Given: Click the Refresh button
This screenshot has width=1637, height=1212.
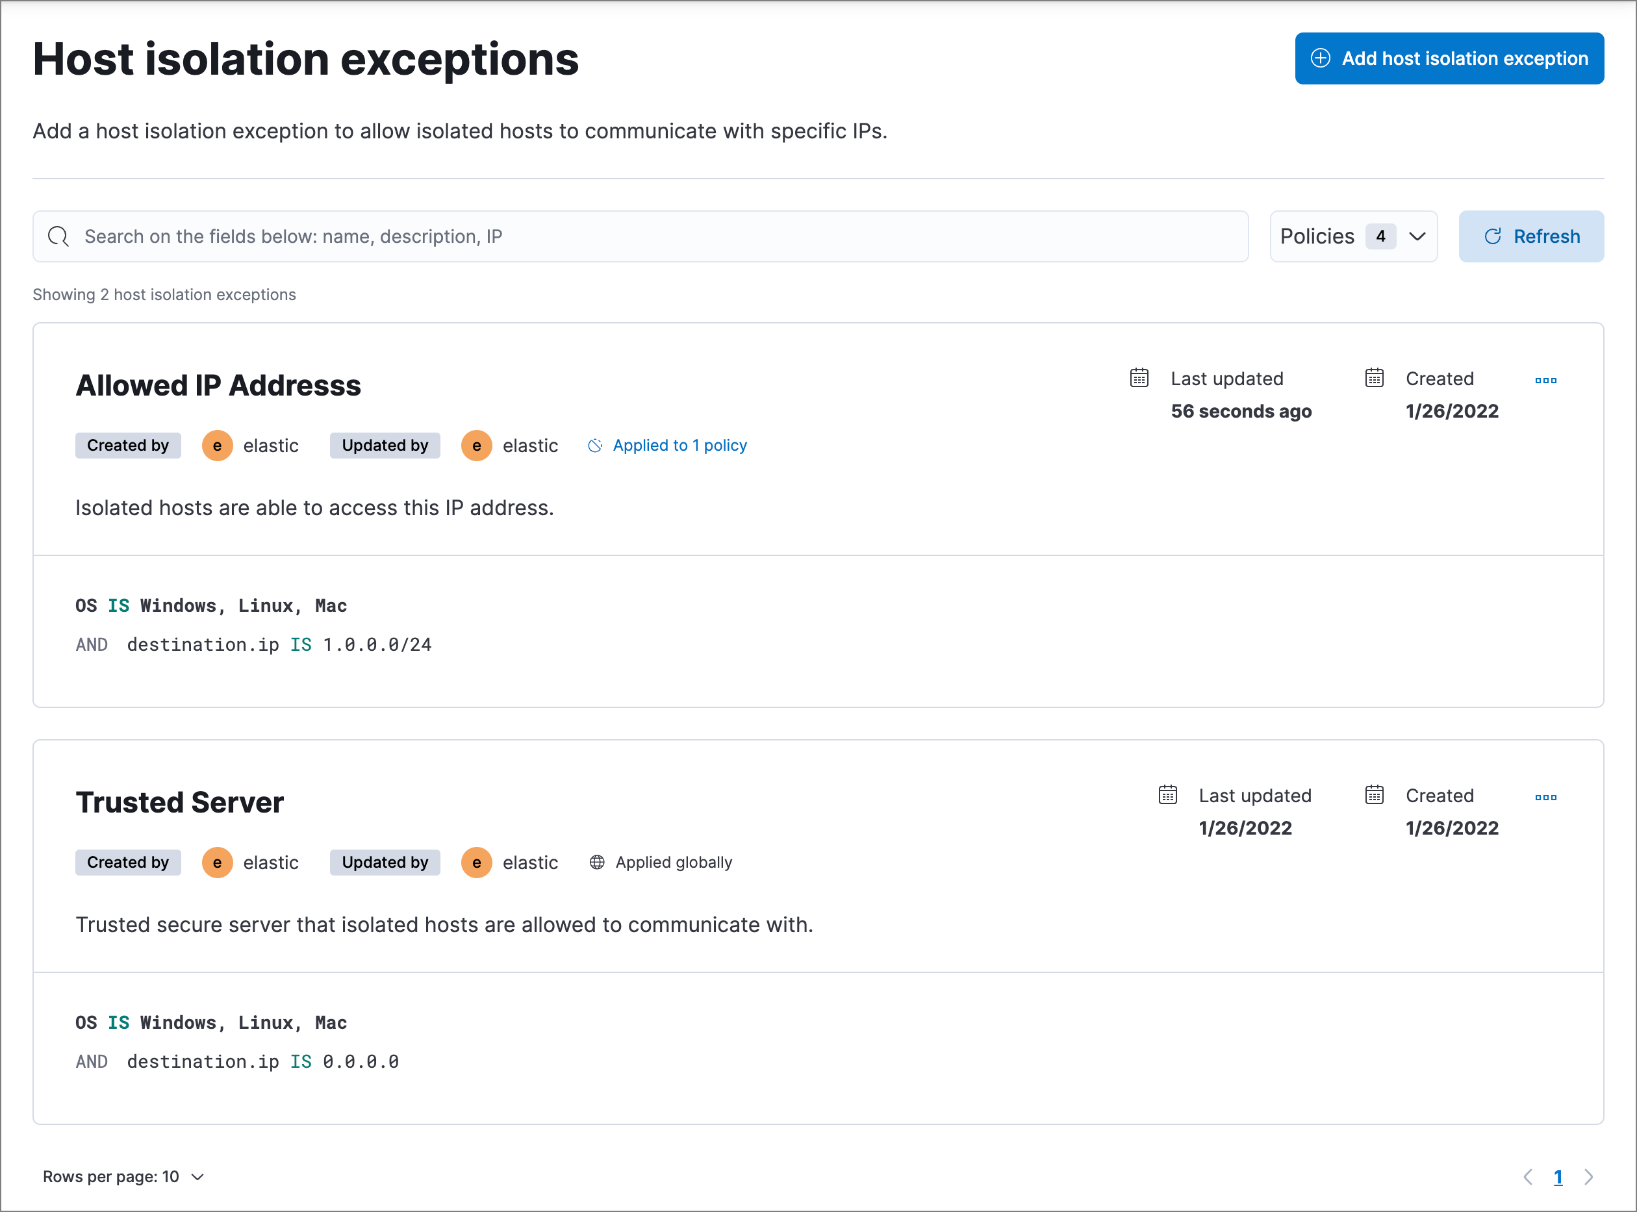Looking at the screenshot, I should click(1530, 236).
